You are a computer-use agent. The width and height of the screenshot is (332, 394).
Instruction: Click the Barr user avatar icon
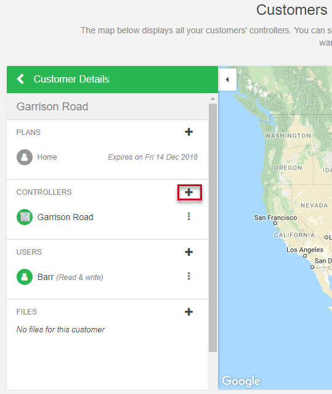click(25, 277)
